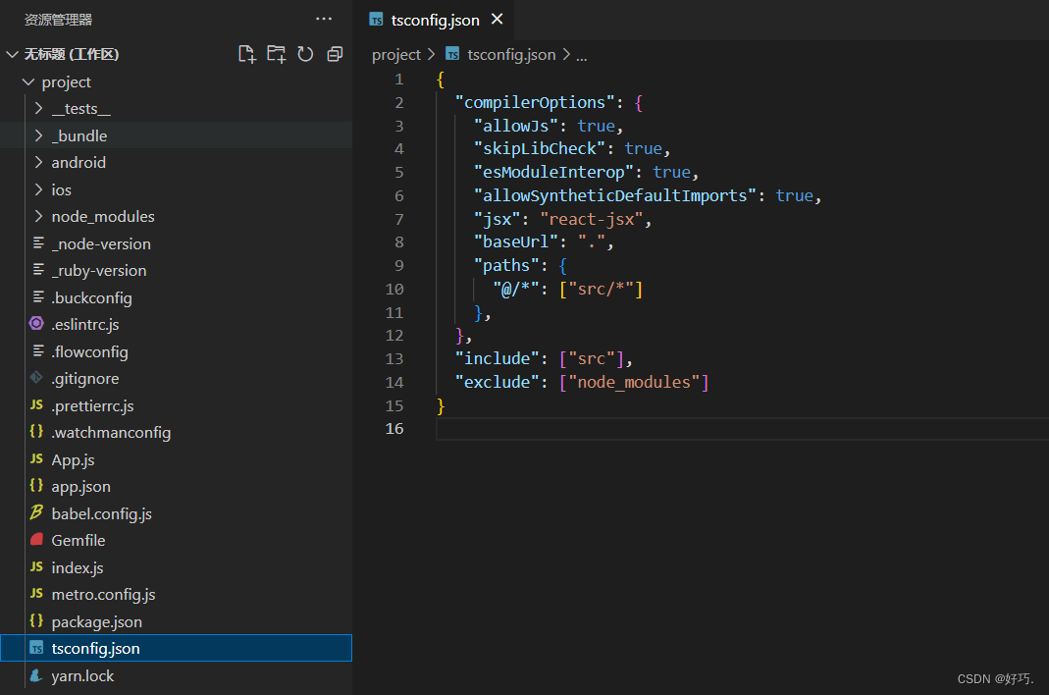Image resolution: width=1049 pixels, height=695 pixels.
Task: Click the Collapse Folders icon in Explorer
Action: tap(334, 54)
